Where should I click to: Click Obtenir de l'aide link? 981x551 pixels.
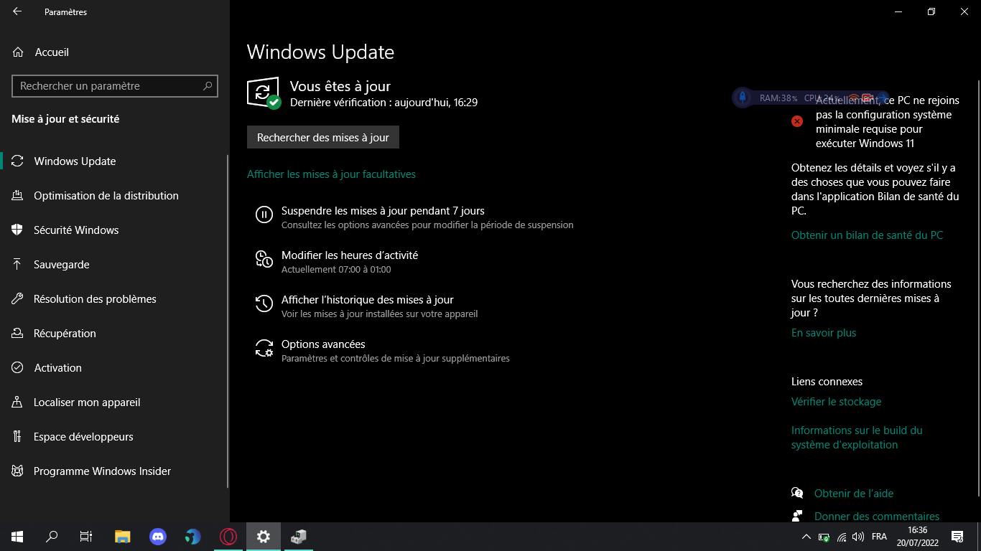pyautogui.click(x=854, y=494)
